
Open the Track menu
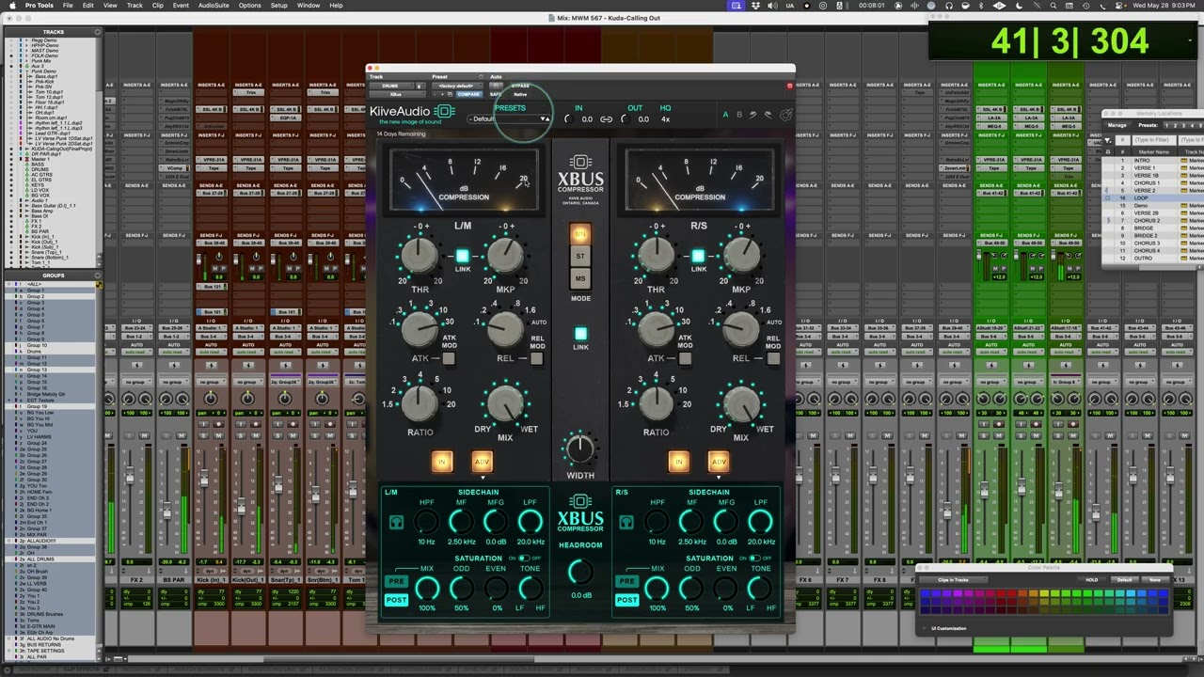point(135,5)
